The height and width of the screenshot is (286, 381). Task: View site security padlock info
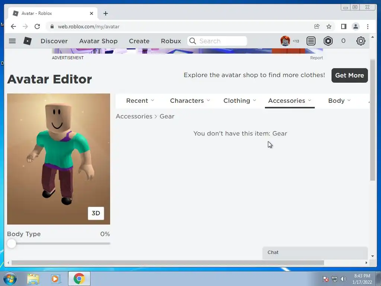(x=52, y=26)
